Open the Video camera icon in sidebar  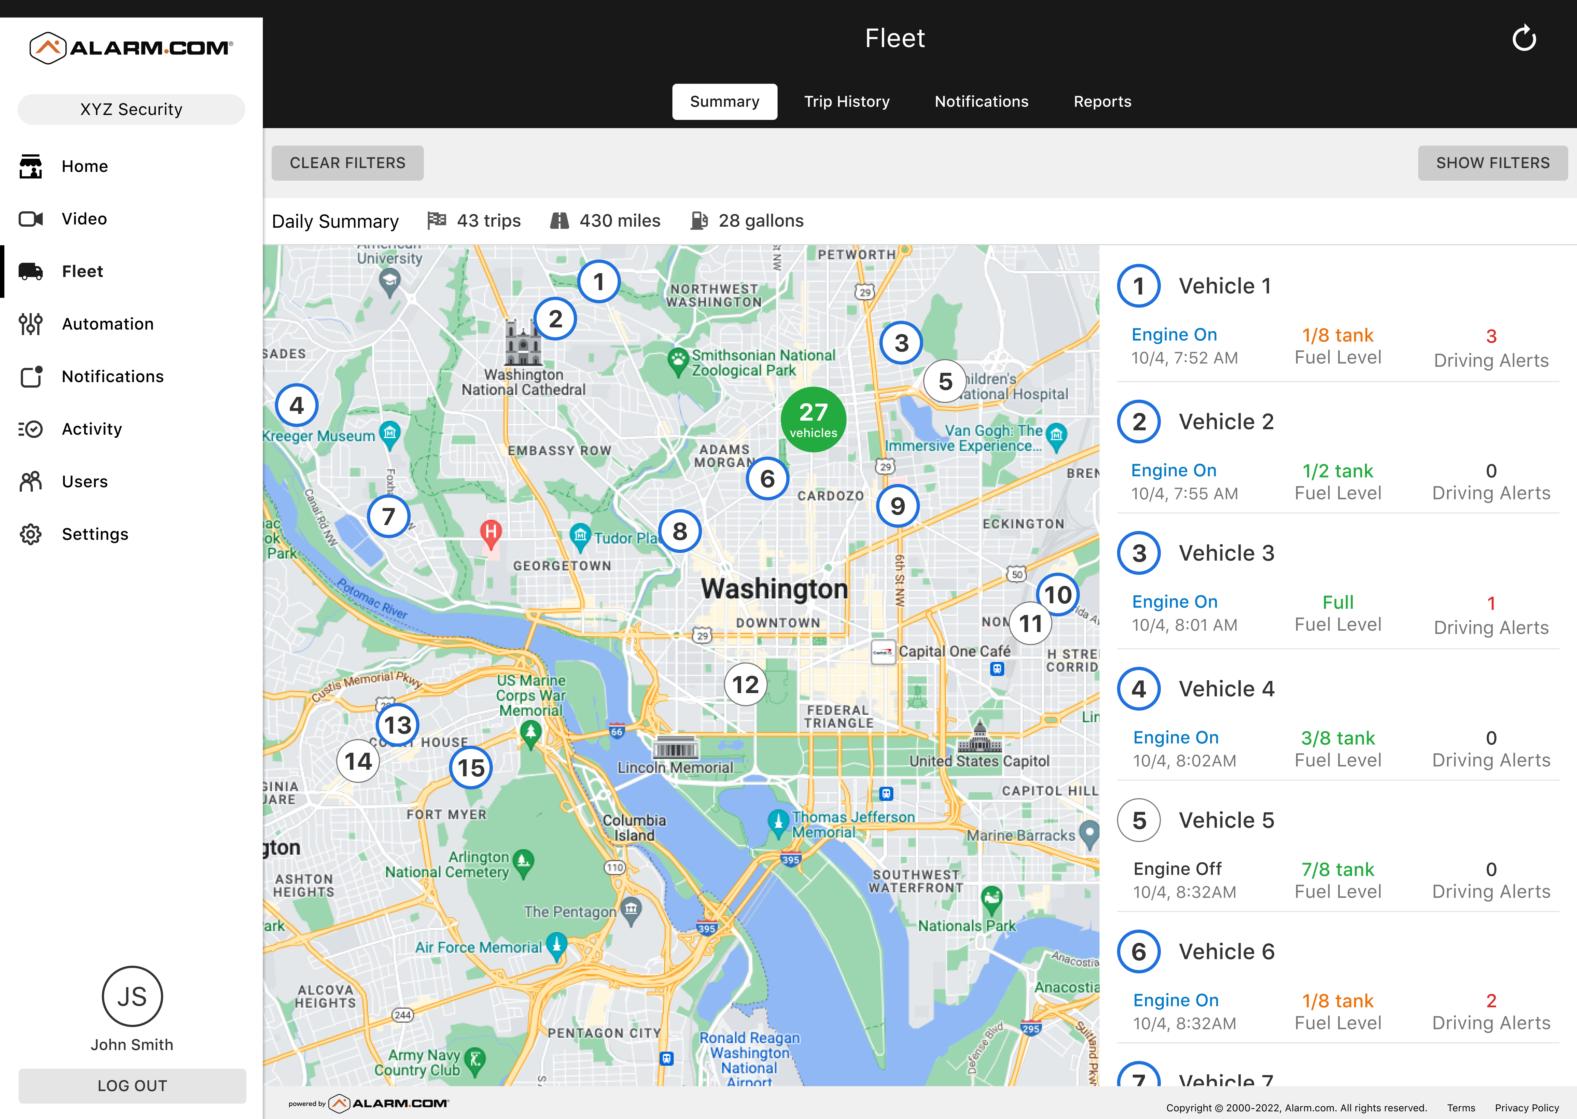[31, 218]
